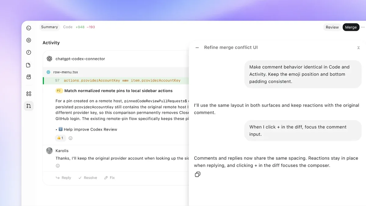Open the Codex terminal icon in sidebar
Image resolution: width=366 pixels, height=206 pixels.
pyautogui.click(x=29, y=28)
